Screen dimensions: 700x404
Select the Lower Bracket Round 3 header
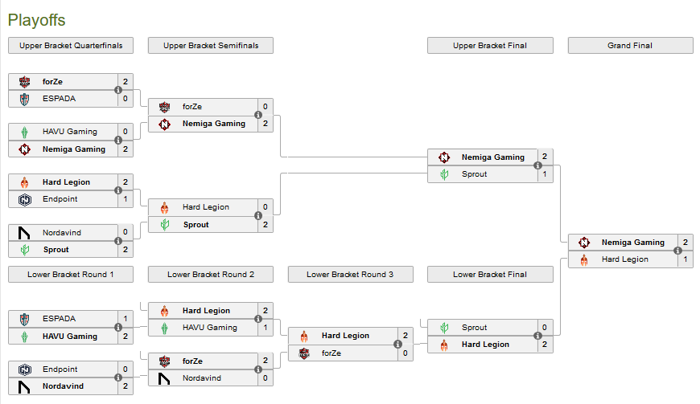click(350, 275)
